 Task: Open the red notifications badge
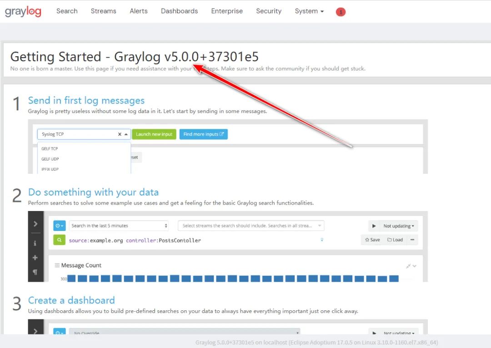(341, 12)
